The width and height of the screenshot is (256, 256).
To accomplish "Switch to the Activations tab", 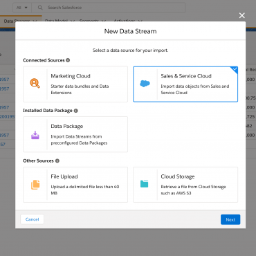I will point(125,21).
